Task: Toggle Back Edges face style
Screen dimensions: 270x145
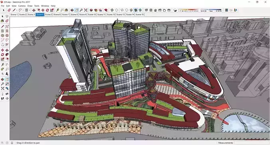Action: point(117,10)
